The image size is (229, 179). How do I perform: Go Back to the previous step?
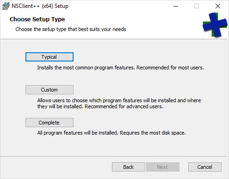point(129,167)
